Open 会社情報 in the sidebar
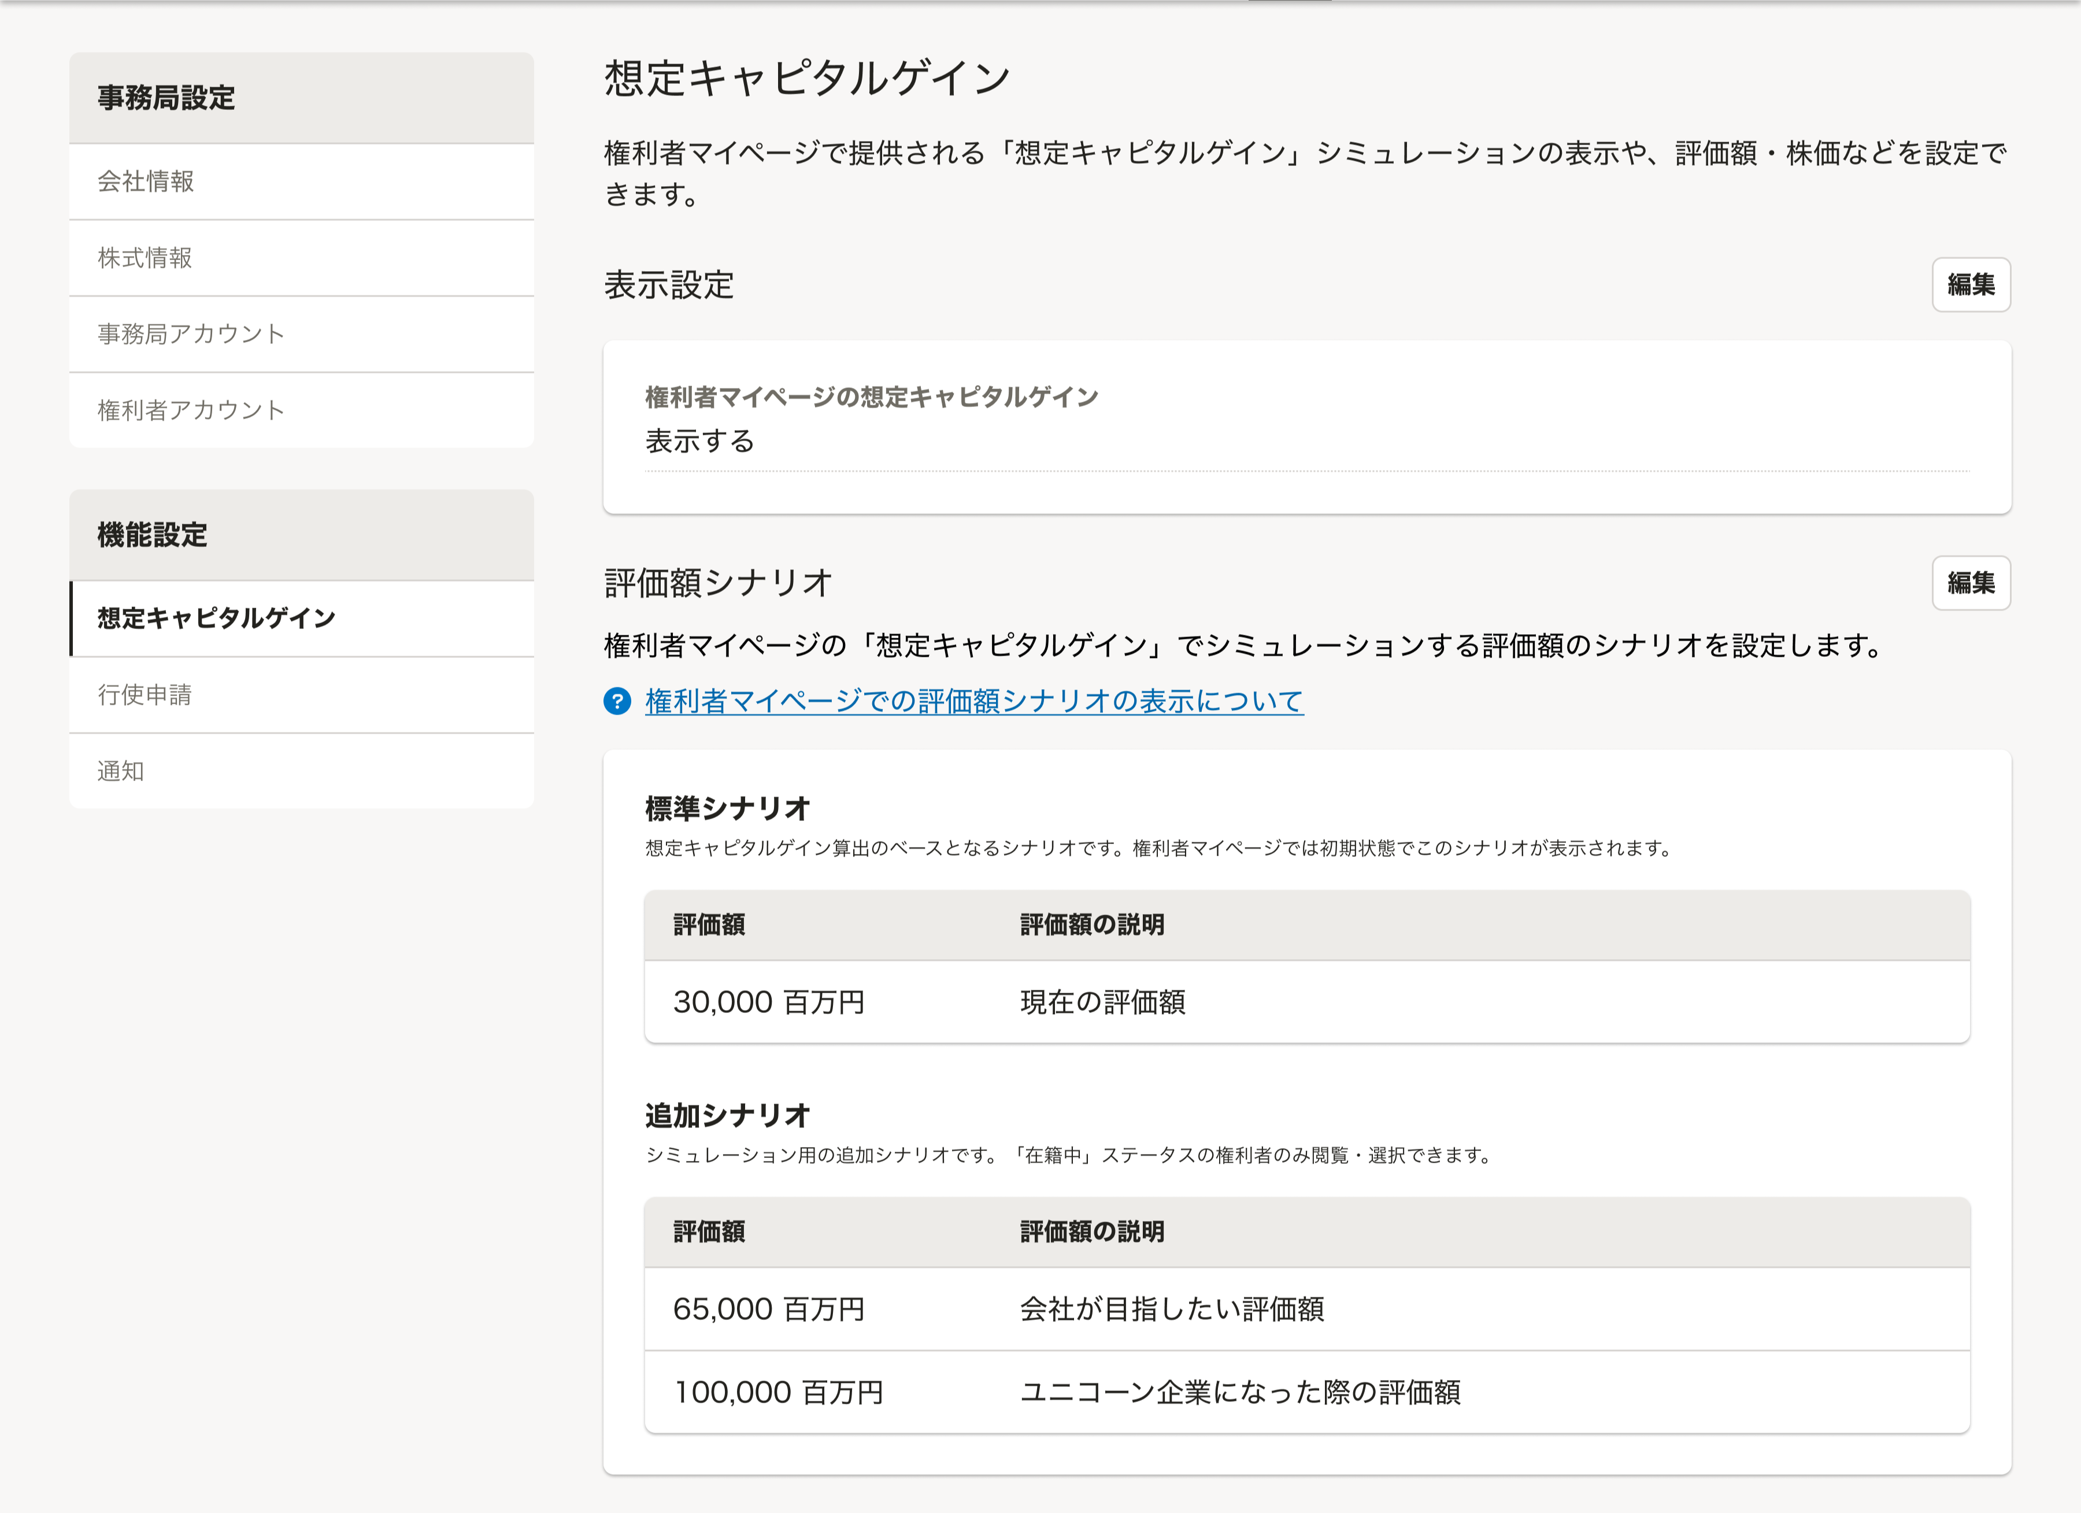The width and height of the screenshot is (2081, 1513). [301, 182]
